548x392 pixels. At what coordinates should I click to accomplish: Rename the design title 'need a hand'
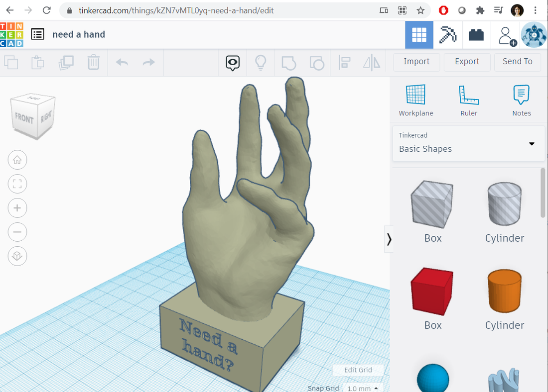(79, 34)
